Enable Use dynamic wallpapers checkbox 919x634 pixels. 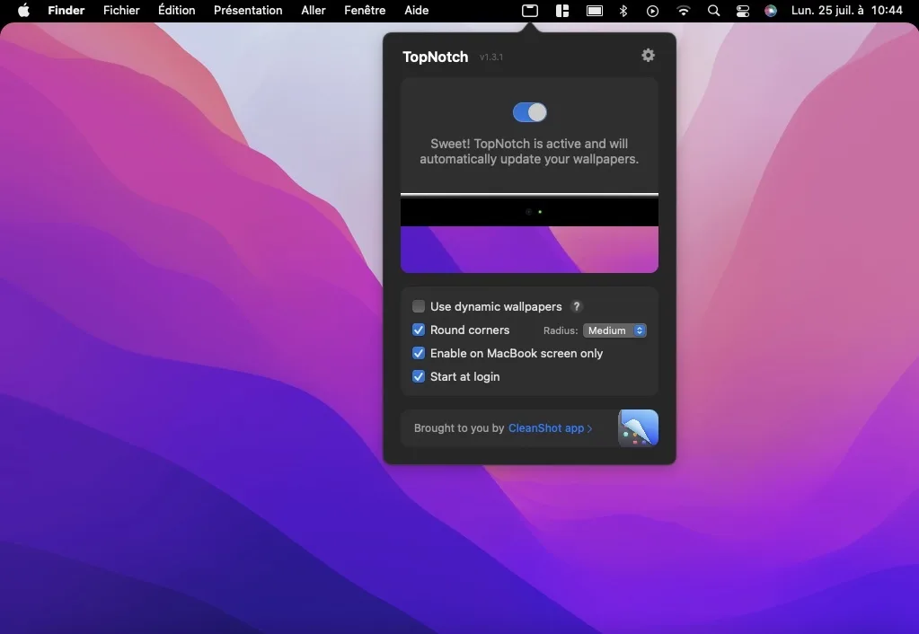point(419,306)
